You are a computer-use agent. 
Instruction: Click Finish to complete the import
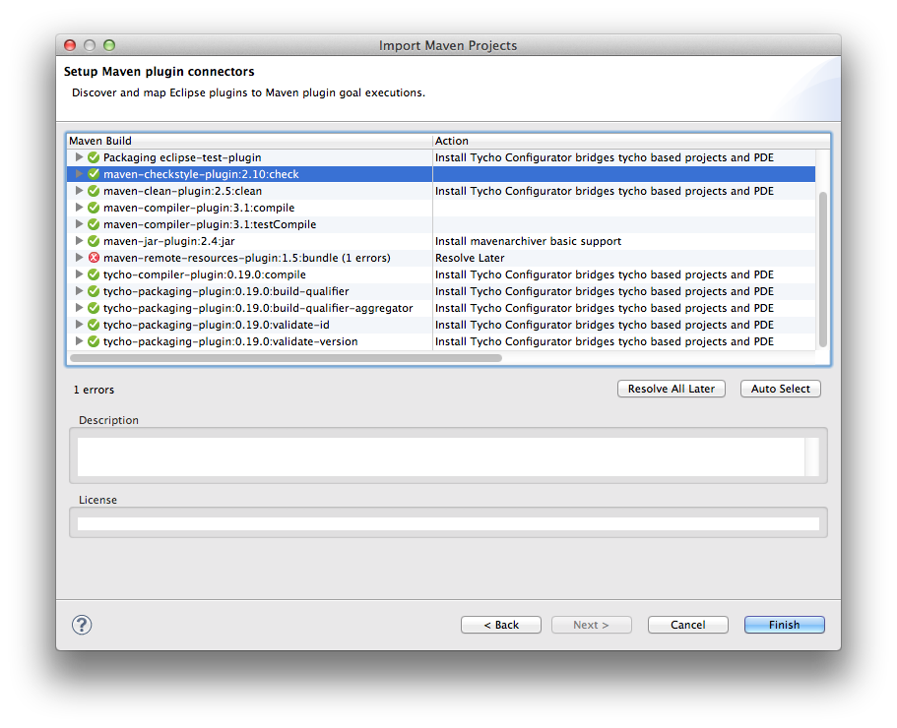point(784,625)
